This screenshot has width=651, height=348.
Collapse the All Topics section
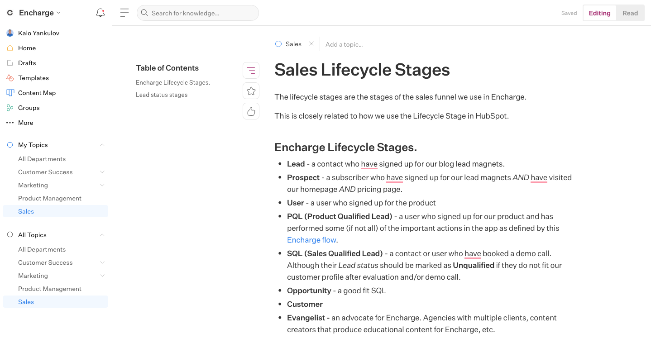coord(102,235)
